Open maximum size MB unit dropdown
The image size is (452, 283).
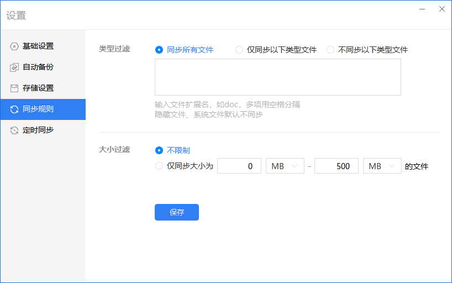(x=382, y=166)
